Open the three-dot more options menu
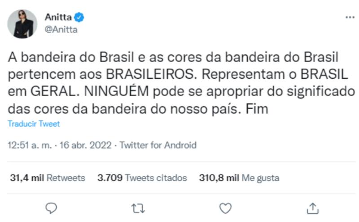Viewport: 359px width, 222px height. pos(349,17)
